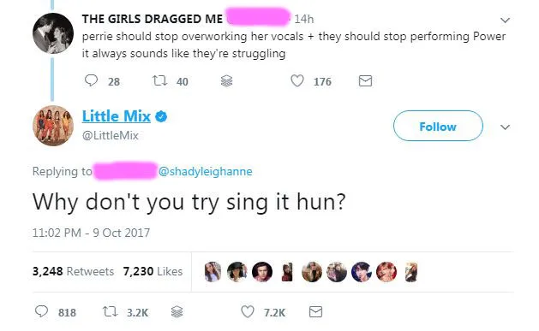Open the @shadyleighanne mention link
The image size is (539, 331).
click(205, 171)
